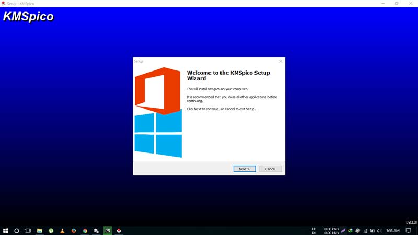Open the Action Center notifications icon
This screenshot has height=235, width=418.
click(409, 231)
